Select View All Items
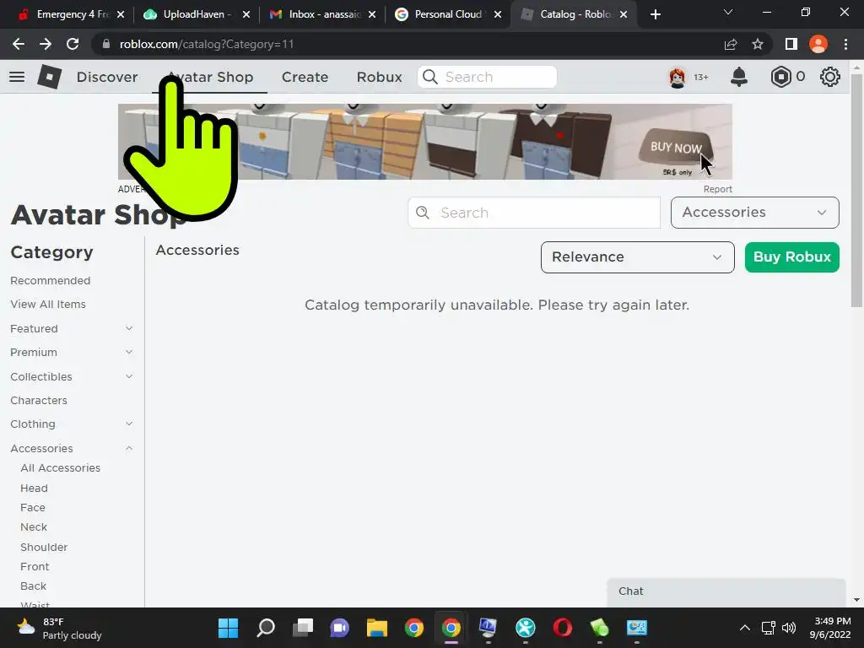 click(x=48, y=304)
